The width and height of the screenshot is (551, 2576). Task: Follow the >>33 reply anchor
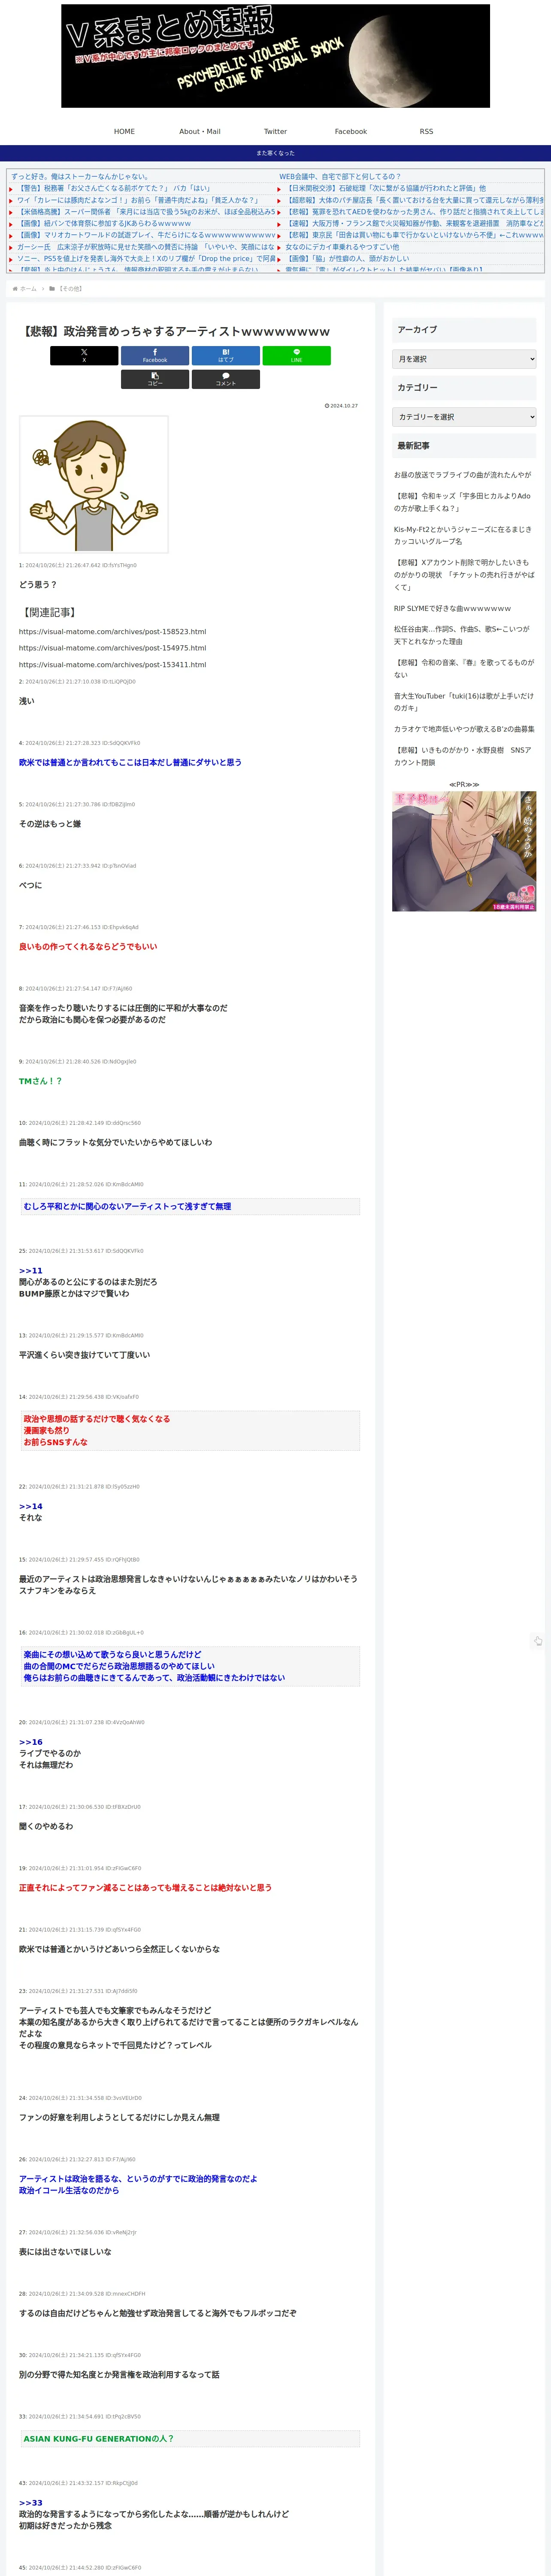31,2503
